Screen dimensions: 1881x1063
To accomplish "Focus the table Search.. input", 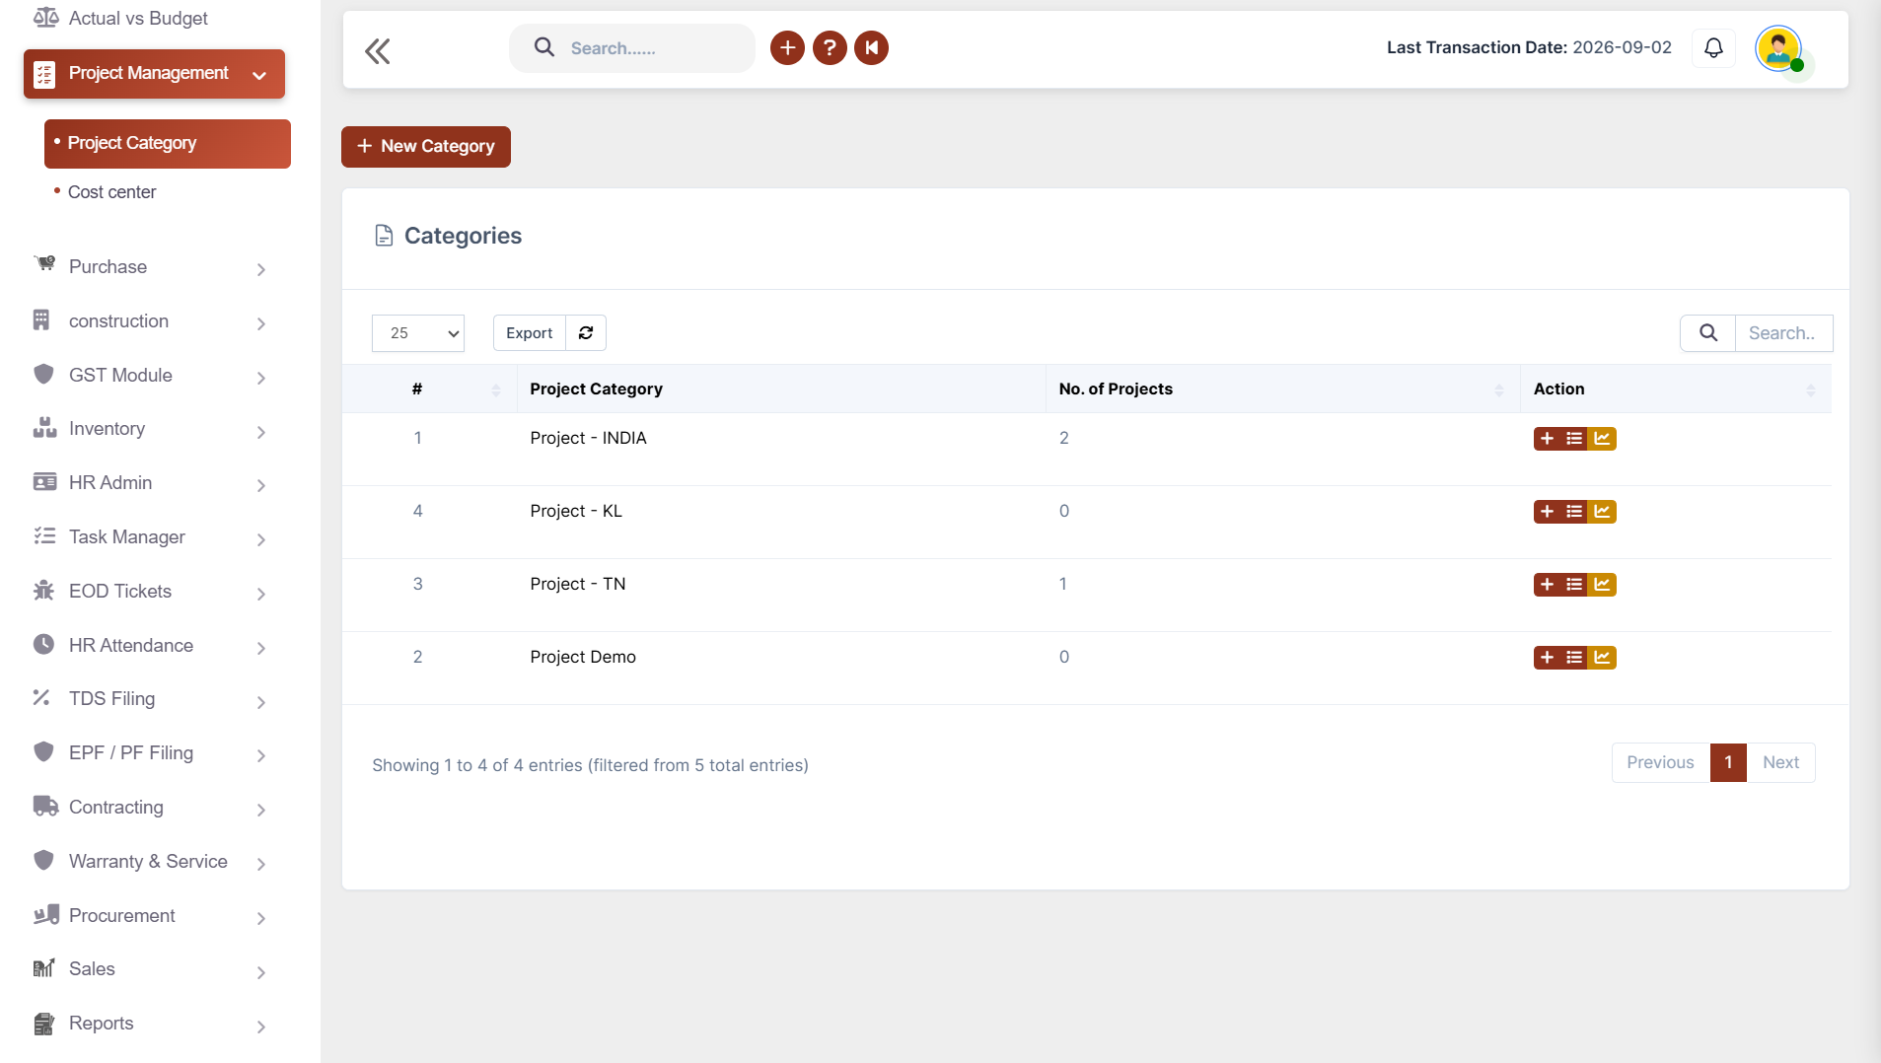I will [1783, 333].
